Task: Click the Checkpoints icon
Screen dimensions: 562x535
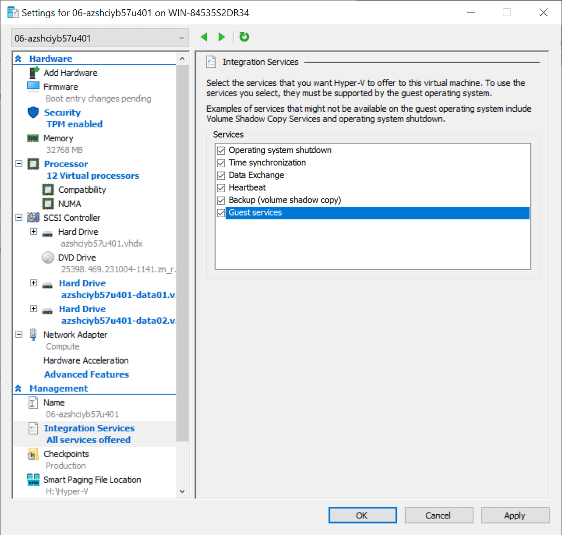Action: coord(33,454)
